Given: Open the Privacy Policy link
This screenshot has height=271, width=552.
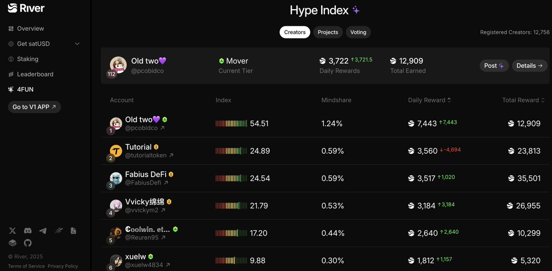Looking at the screenshot, I should 63,266.
